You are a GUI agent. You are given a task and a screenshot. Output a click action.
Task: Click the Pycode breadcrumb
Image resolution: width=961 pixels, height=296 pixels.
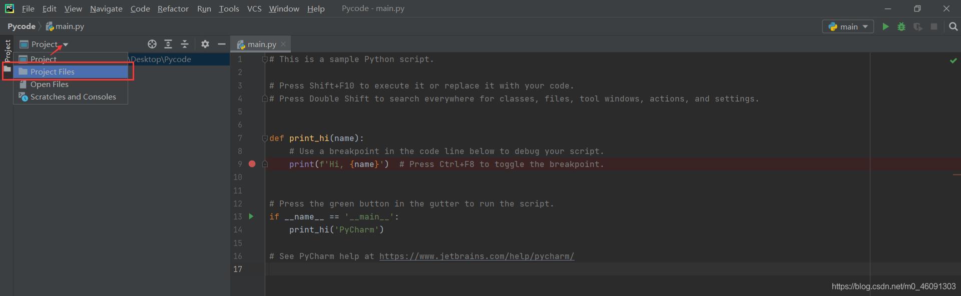click(x=22, y=26)
